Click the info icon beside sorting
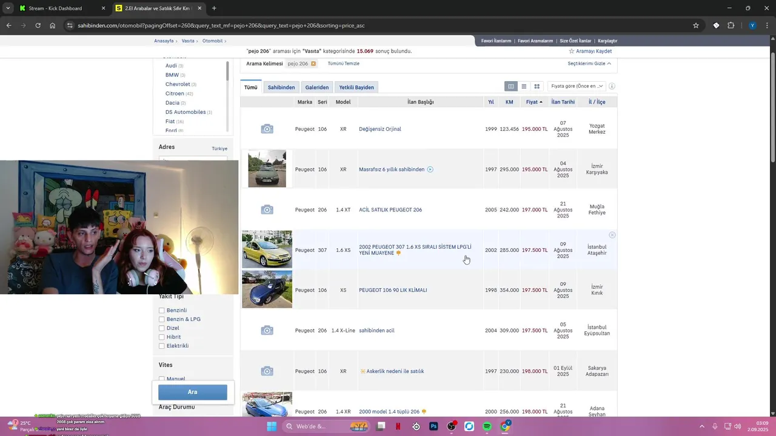This screenshot has width=776, height=436. pyautogui.click(x=612, y=87)
